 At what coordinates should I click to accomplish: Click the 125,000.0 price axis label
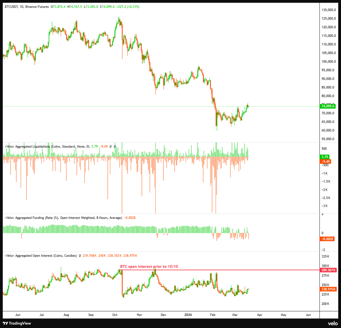click(329, 18)
